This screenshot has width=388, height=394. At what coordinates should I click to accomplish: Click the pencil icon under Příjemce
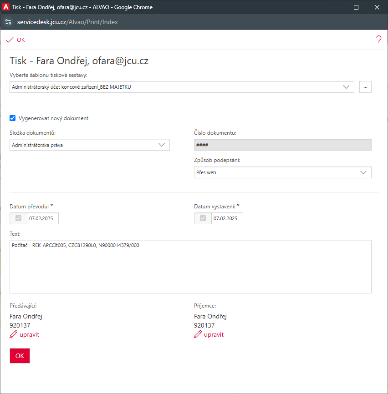point(198,335)
